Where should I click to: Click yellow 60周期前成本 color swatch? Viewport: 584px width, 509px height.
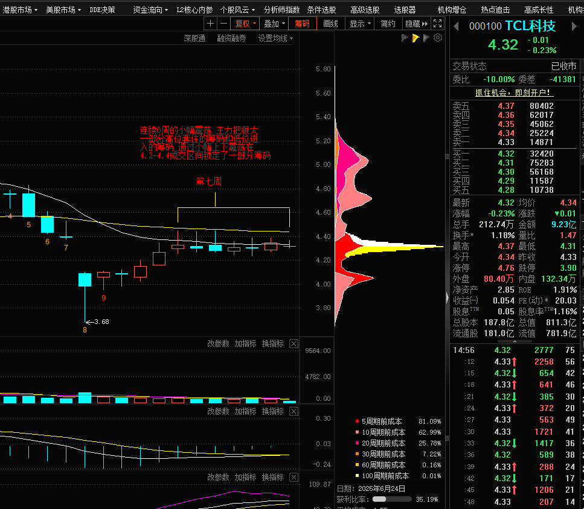pyautogui.click(x=357, y=465)
